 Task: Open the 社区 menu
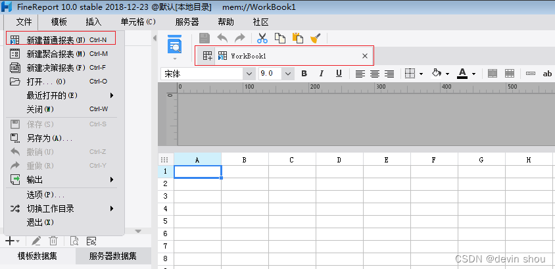tap(260, 22)
